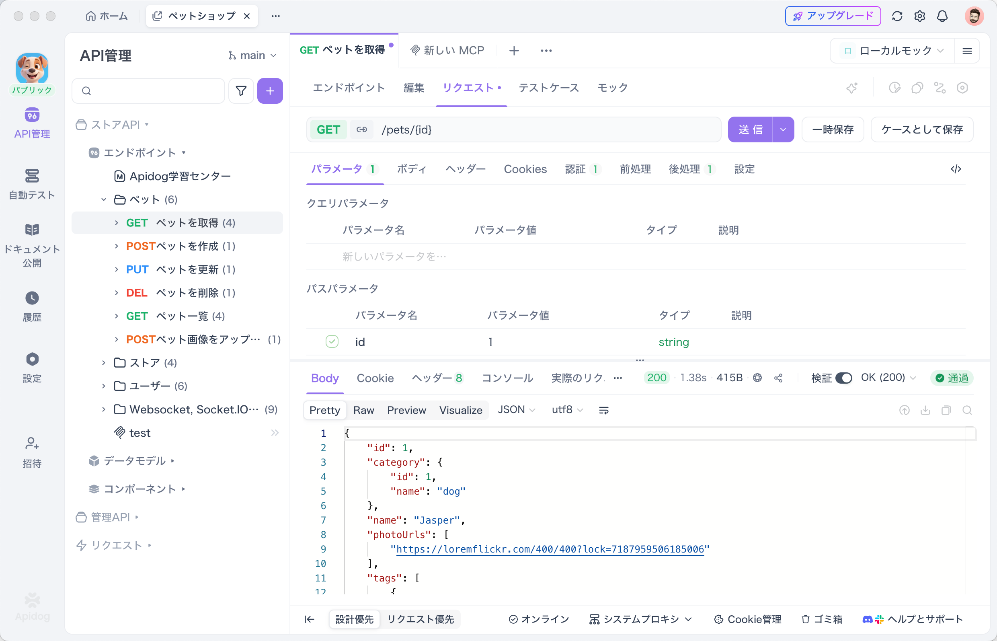Switch to the ボディ tab
This screenshot has height=641, width=997.
coord(412,169)
